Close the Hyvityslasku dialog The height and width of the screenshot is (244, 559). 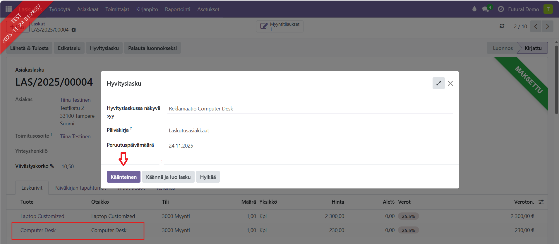(x=450, y=83)
